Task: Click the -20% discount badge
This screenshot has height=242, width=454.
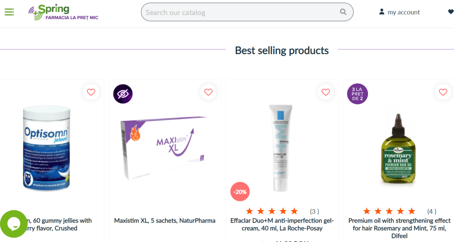Action: (240, 192)
